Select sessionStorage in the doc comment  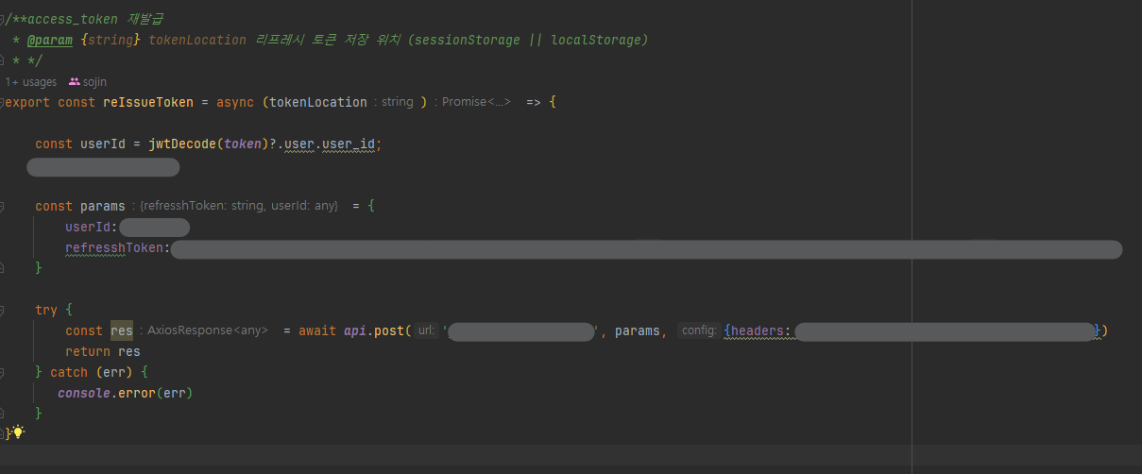469,40
